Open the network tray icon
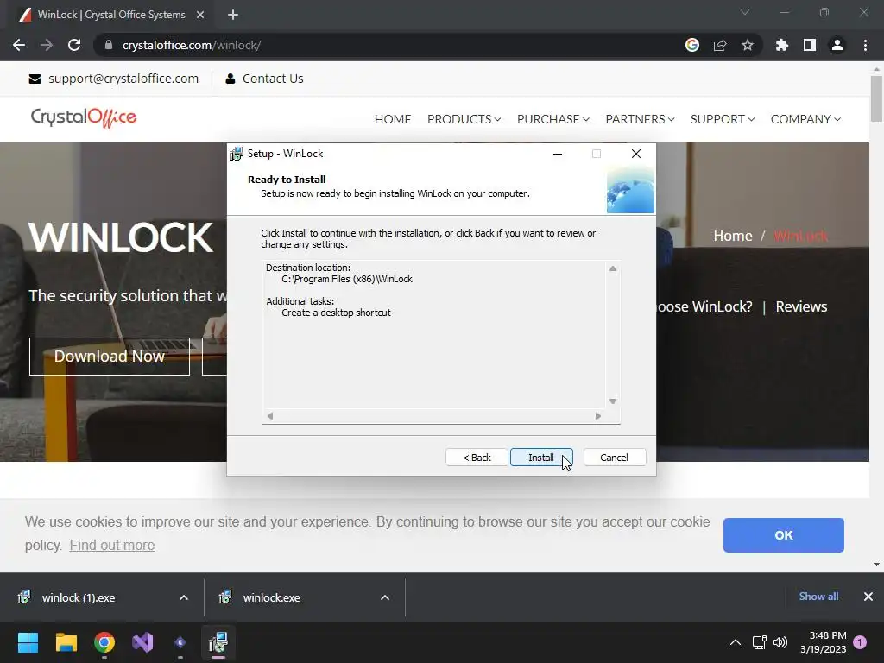Screen dimensions: 884x663 pos(759,642)
